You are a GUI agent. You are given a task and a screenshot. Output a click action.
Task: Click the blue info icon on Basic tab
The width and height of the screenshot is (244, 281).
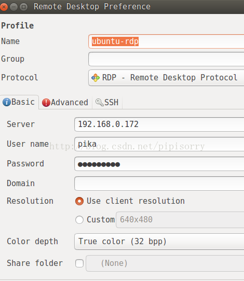click(x=7, y=102)
